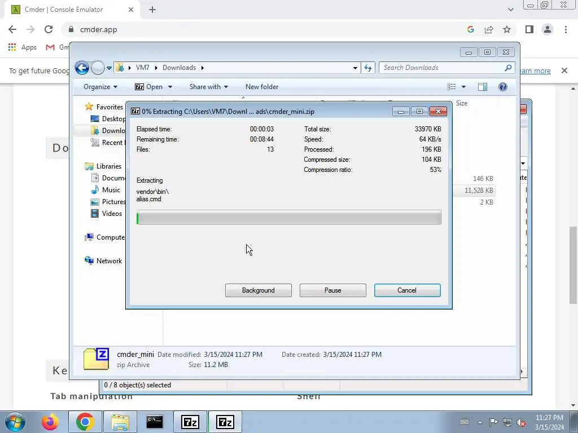578x433 pixels.
Task: Click Open with 7z toolbar button
Action: point(148,86)
